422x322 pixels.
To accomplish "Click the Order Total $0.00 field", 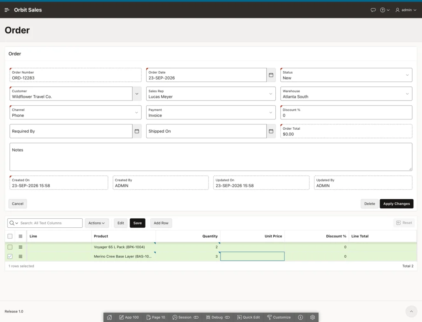I will coord(346,131).
